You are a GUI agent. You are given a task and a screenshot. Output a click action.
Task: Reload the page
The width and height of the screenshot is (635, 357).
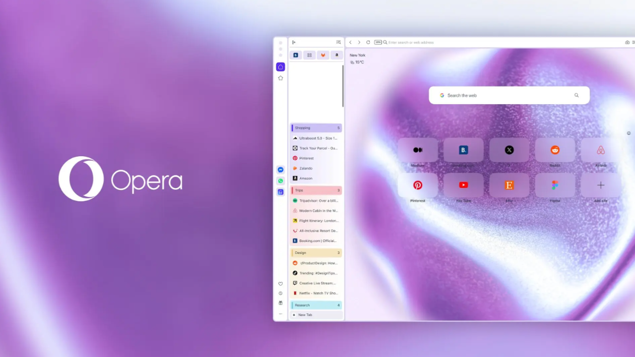368,42
